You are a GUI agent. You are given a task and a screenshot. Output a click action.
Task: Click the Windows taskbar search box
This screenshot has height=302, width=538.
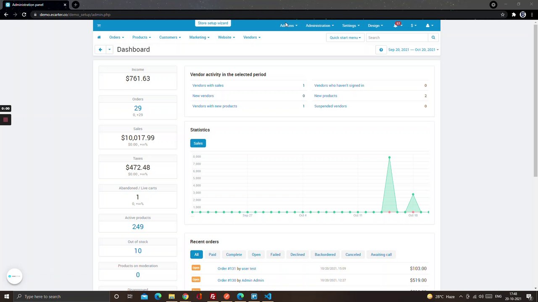click(x=61, y=297)
